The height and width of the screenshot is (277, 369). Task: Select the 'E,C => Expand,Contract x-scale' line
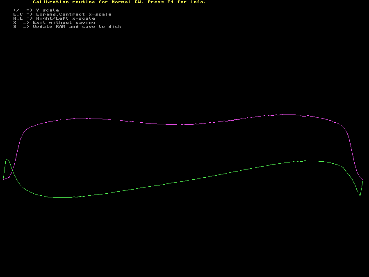(x=62, y=14)
